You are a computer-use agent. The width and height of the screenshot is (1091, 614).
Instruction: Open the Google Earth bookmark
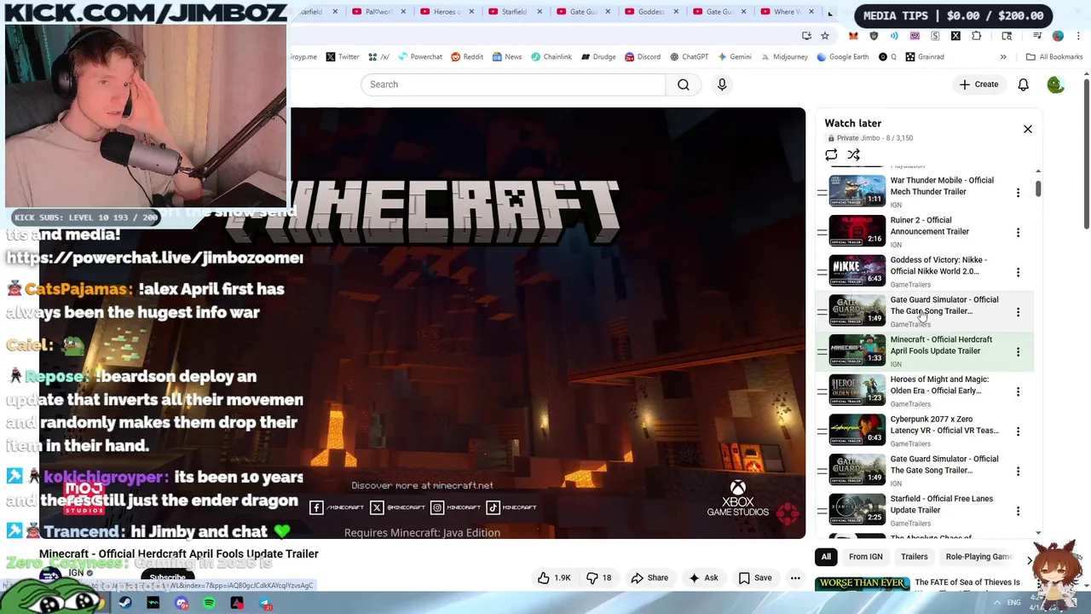coord(843,57)
